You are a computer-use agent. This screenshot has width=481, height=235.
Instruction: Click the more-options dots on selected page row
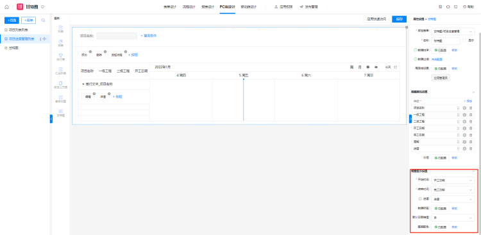[40, 39]
